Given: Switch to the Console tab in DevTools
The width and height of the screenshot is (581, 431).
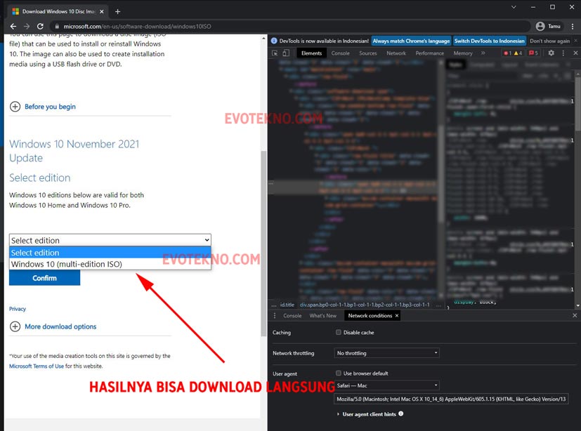Looking at the screenshot, I should (x=340, y=53).
